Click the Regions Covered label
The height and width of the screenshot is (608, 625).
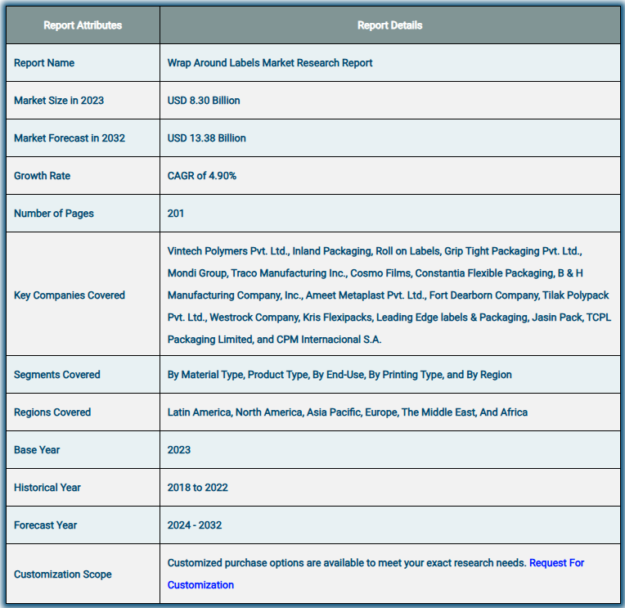[x=52, y=412]
